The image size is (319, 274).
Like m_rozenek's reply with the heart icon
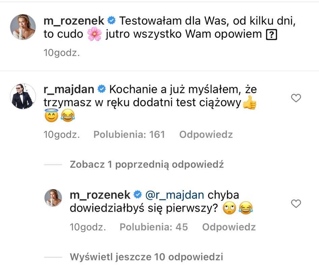[296, 204]
